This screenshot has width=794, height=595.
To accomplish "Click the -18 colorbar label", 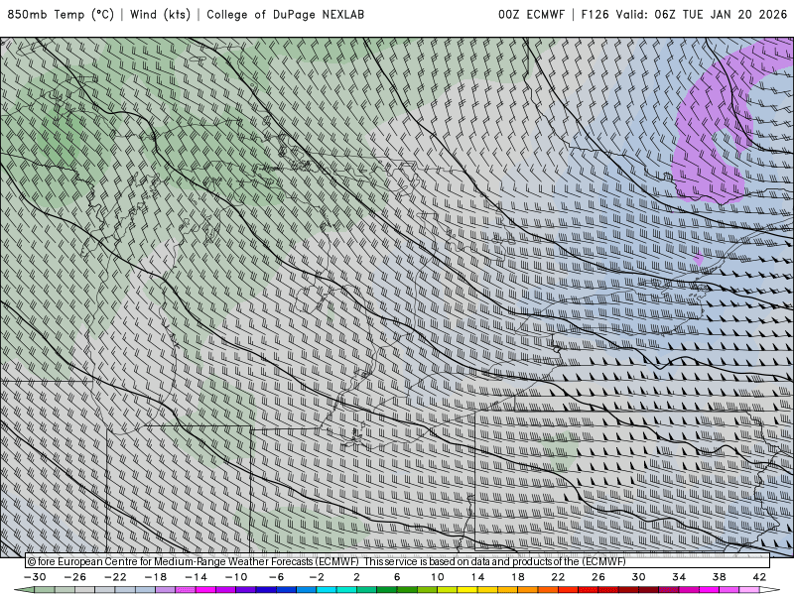I will [156, 577].
